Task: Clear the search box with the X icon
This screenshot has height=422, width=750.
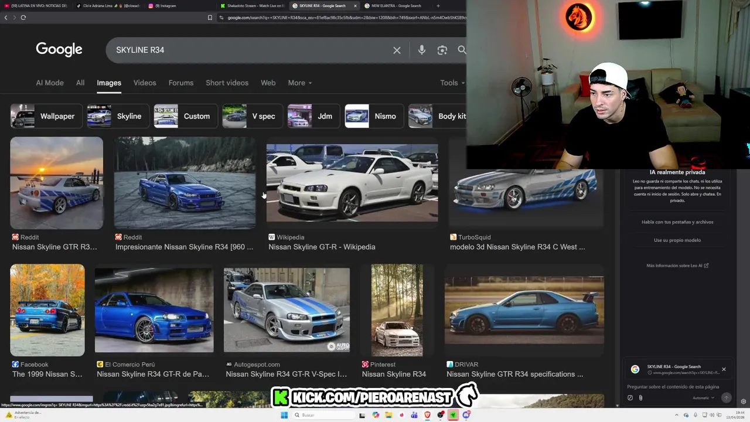Action: pyautogui.click(x=397, y=50)
